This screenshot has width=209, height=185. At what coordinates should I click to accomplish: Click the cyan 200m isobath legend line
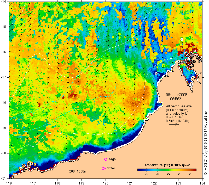point(74,174)
